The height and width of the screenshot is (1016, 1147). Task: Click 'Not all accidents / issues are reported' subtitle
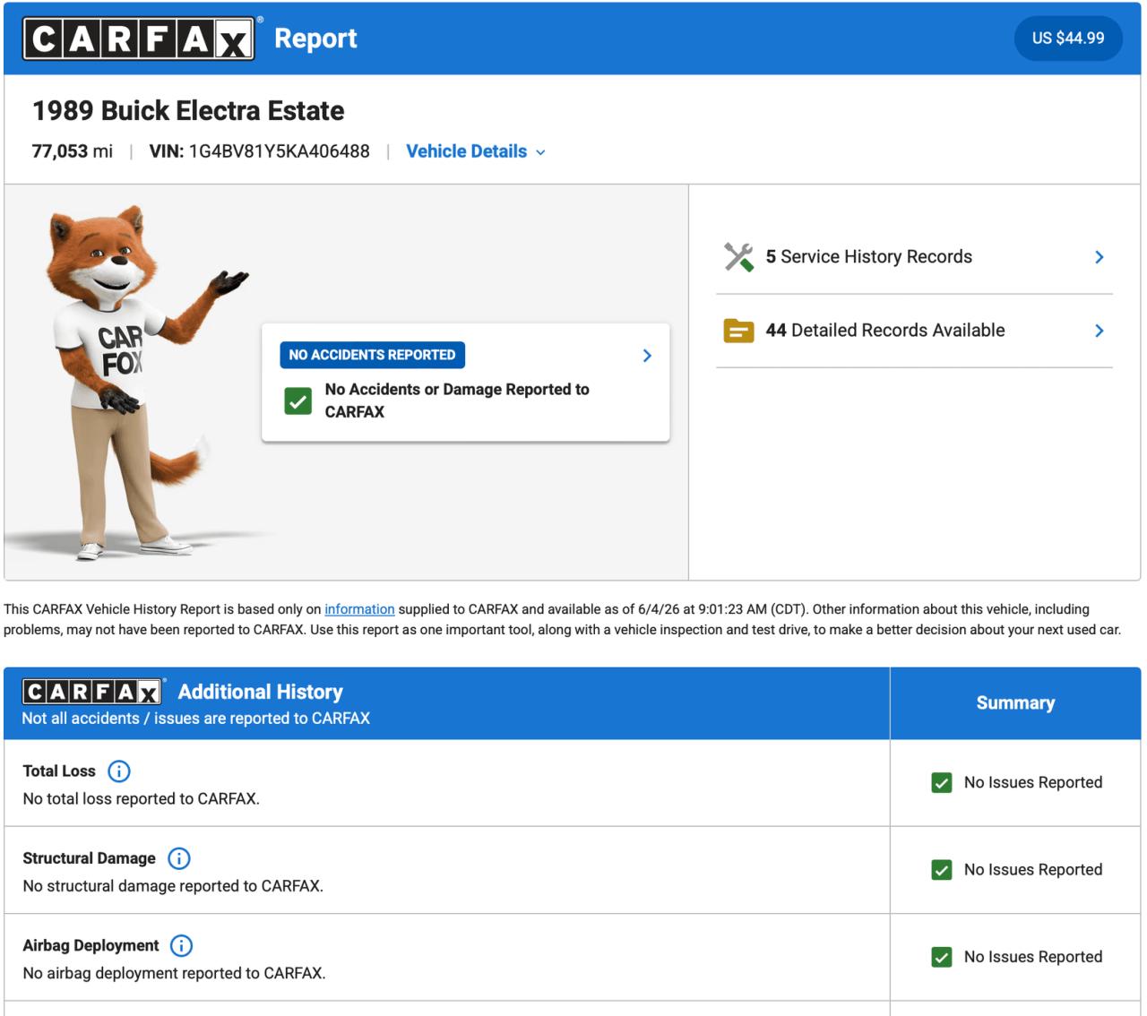coord(196,719)
